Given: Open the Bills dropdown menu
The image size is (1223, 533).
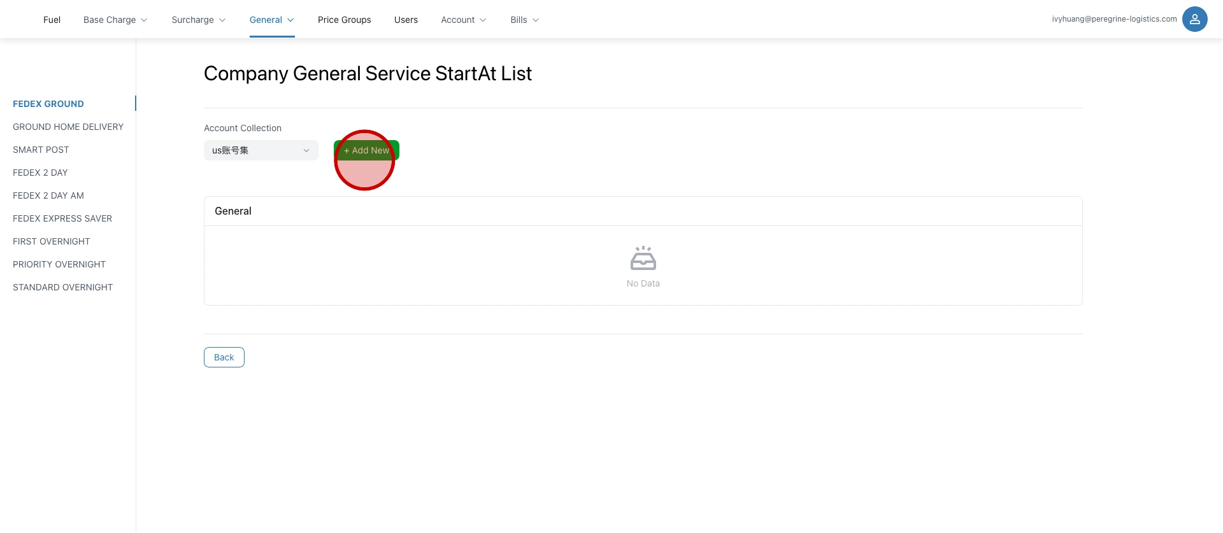Looking at the screenshot, I should pos(524,20).
